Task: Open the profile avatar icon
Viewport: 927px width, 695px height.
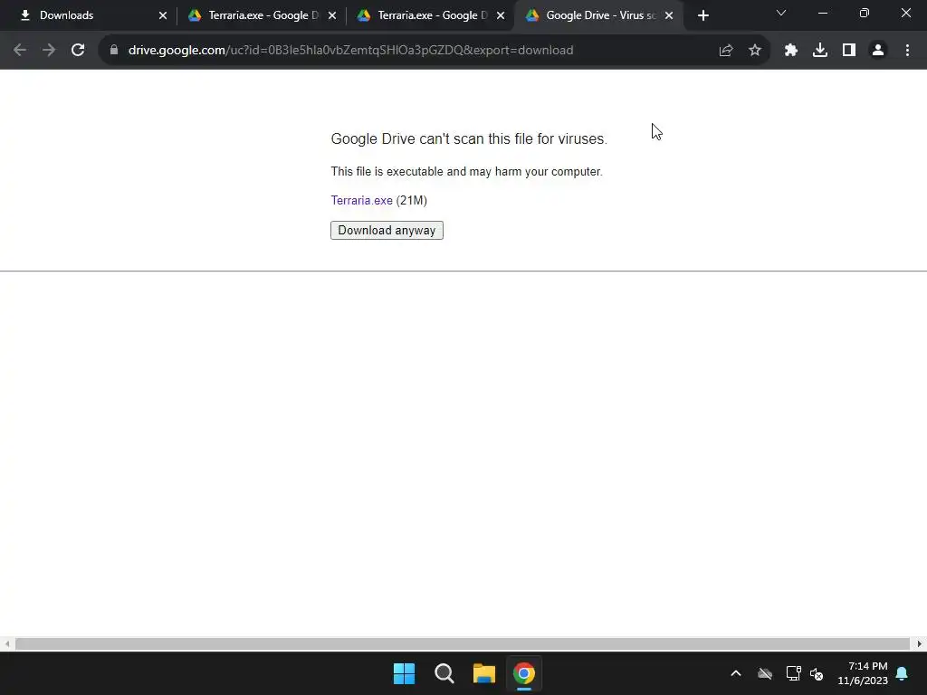Action: tap(878, 51)
